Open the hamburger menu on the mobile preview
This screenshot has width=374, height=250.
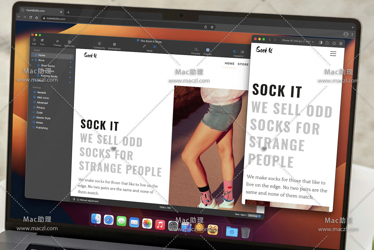coord(333,54)
